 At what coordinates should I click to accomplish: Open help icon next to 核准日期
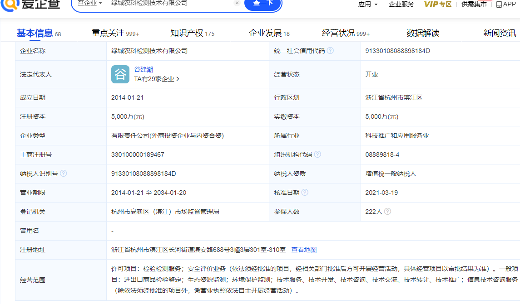click(305, 193)
